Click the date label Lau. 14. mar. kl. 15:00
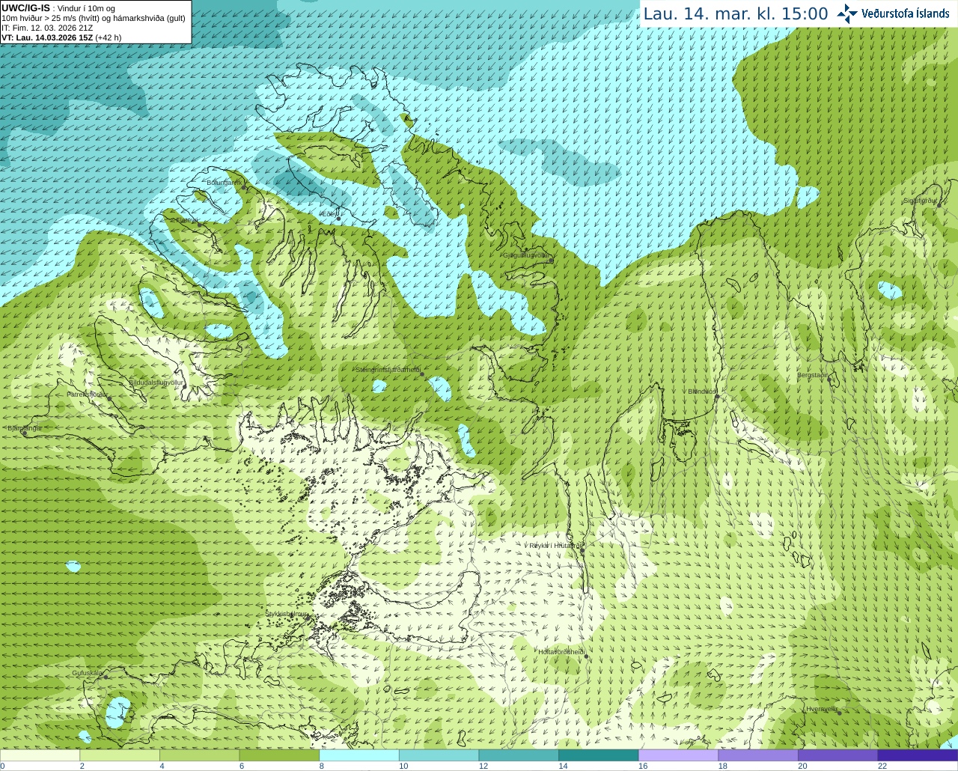Viewport: 958px width, 771px height. [736, 14]
